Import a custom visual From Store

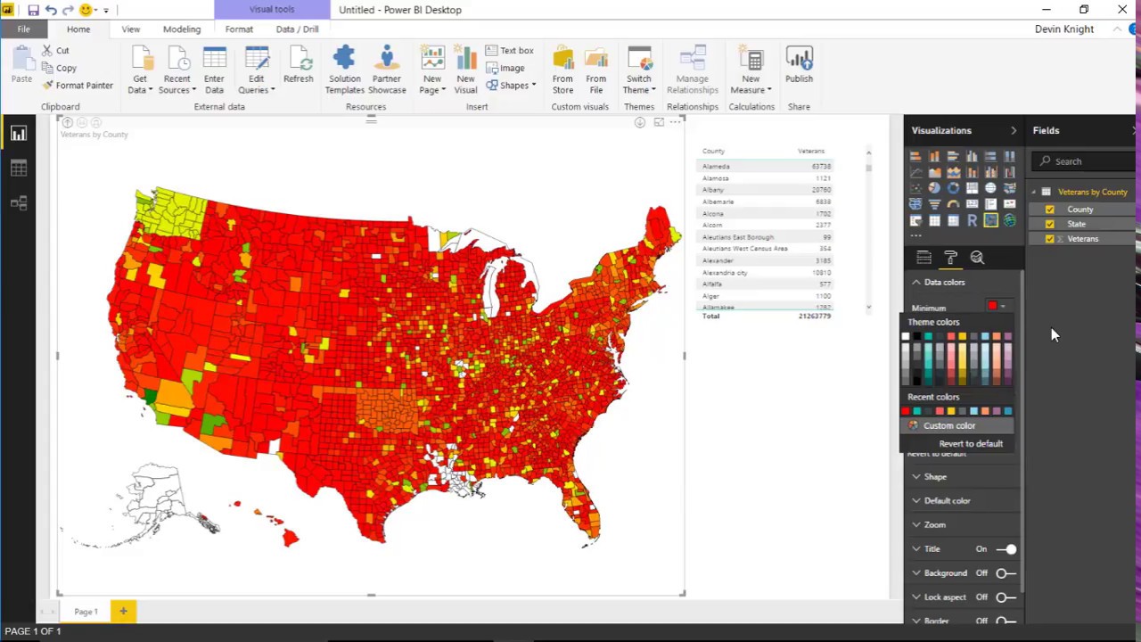tap(562, 70)
